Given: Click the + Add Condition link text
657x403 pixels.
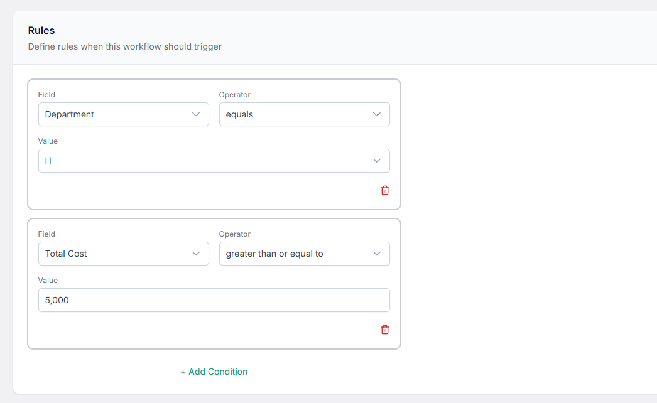Looking at the screenshot, I should tap(214, 372).
